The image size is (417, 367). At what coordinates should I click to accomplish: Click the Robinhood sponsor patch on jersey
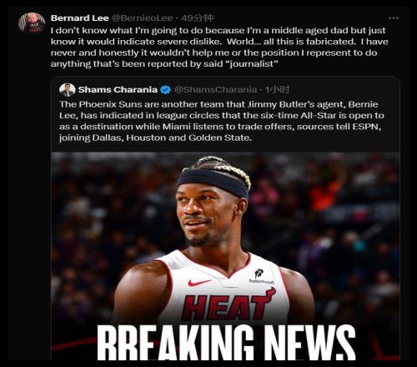coord(261,276)
